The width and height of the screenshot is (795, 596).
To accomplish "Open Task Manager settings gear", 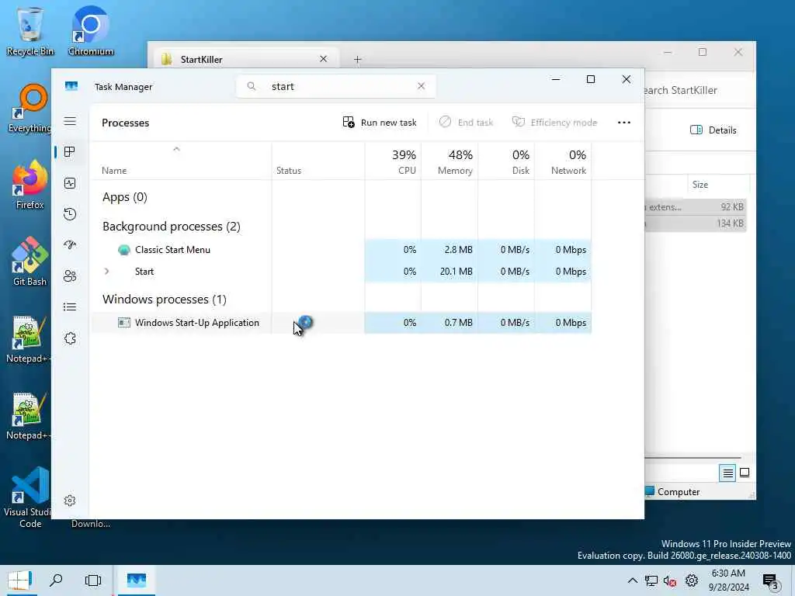I will pyautogui.click(x=70, y=501).
